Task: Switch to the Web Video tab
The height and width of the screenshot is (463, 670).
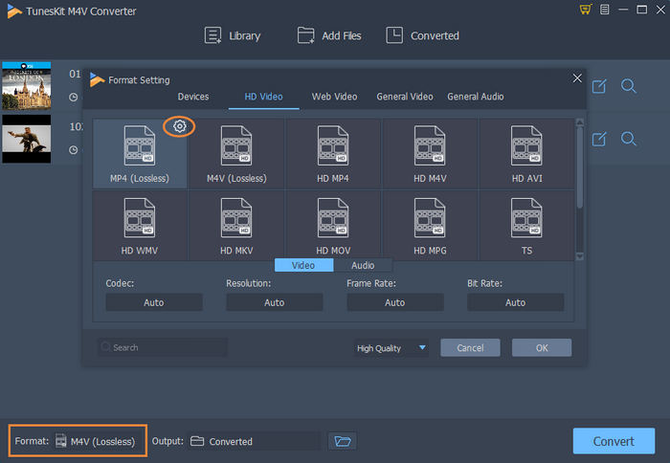Action: coord(334,97)
